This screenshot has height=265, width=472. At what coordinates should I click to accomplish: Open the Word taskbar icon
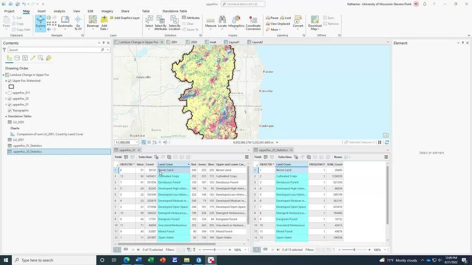138,260
